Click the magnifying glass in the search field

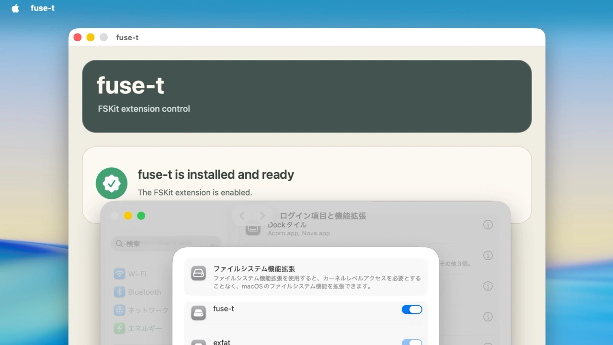click(119, 243)
